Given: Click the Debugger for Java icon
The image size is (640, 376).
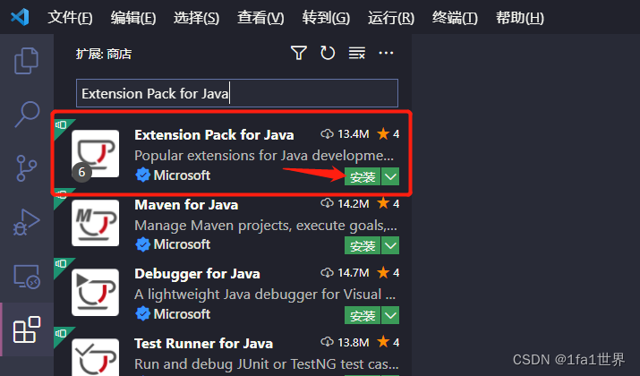Looking at the screenshot, I should click(96, 293).
